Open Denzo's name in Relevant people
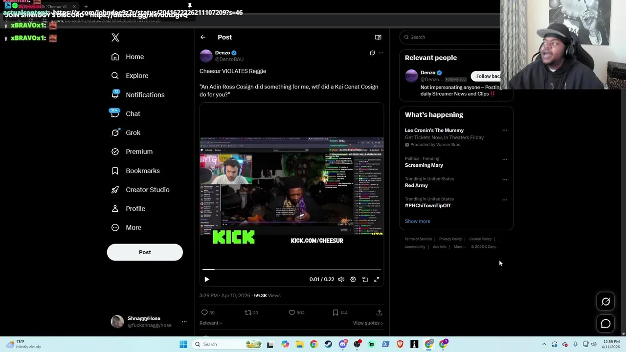Screen dimensions: 626x352 tap(428, 72)
